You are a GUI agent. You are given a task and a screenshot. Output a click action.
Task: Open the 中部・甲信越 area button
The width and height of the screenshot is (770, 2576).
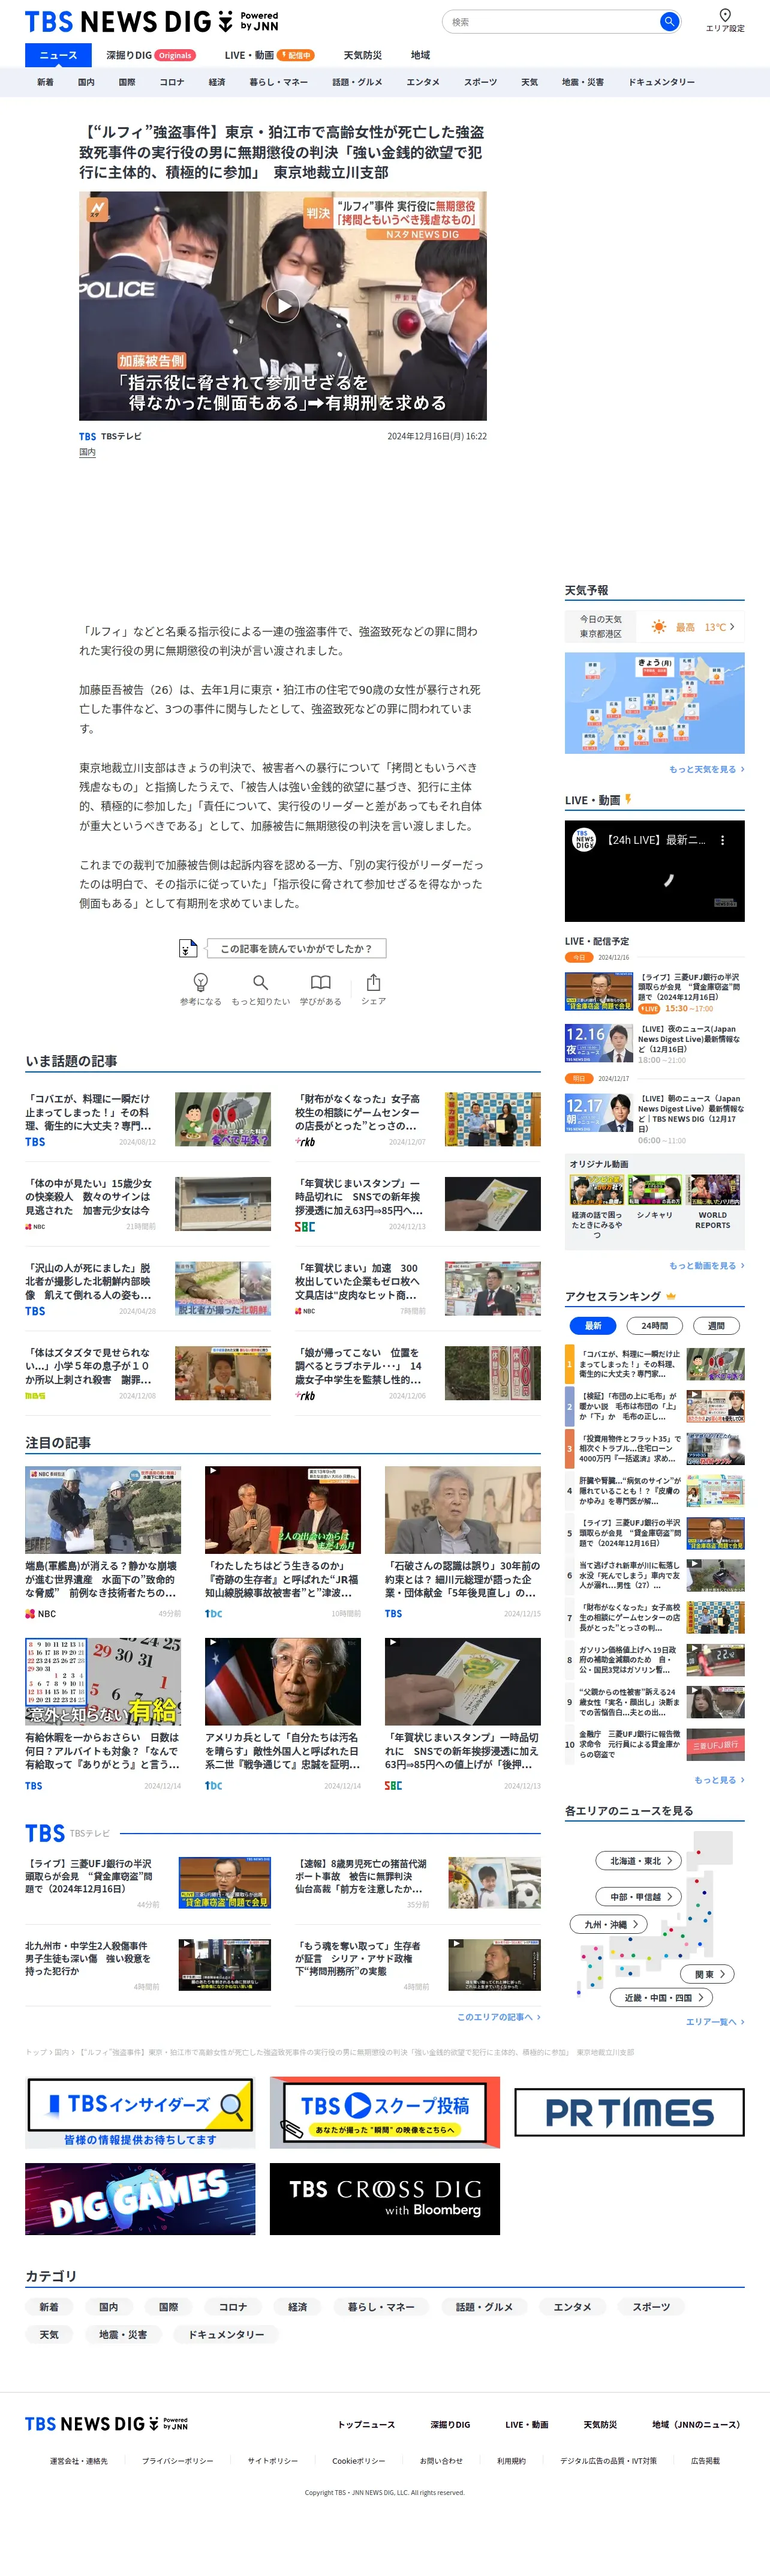click(x=639, y=1897)
